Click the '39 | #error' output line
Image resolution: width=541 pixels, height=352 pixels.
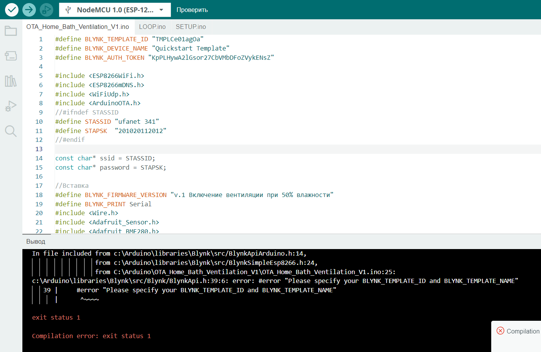point(189,290)
